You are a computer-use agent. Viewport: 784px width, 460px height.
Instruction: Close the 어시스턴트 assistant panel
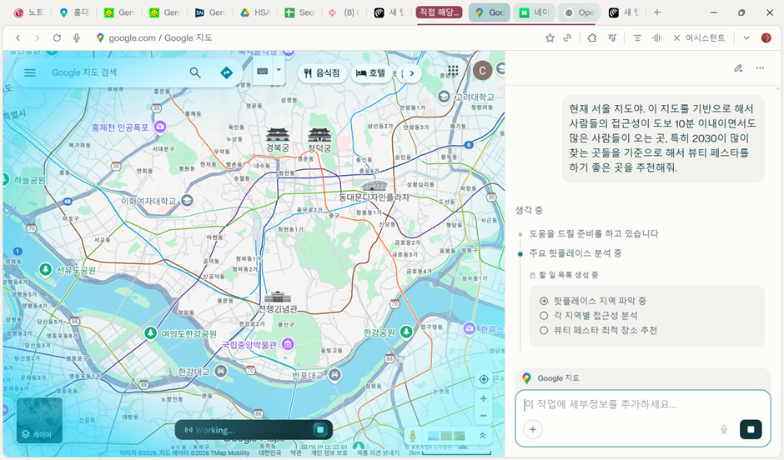point(676,38)
